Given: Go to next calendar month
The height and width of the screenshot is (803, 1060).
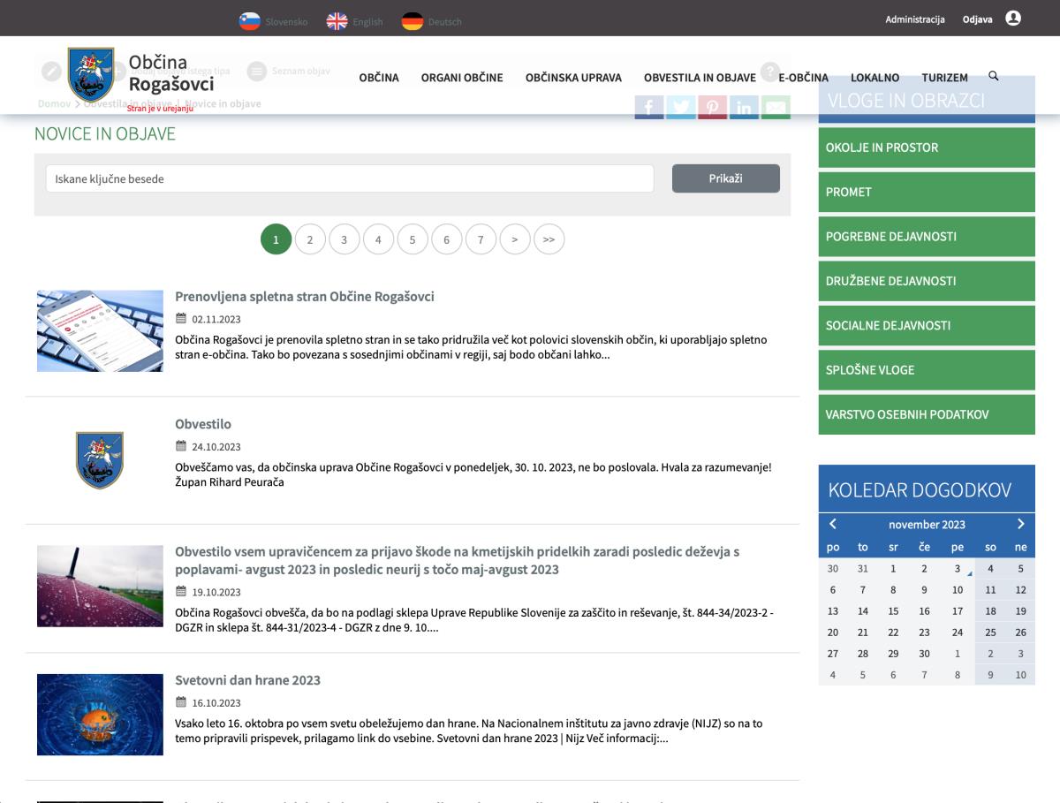Looking at the screenshot, I should (x=1020, y=524).
